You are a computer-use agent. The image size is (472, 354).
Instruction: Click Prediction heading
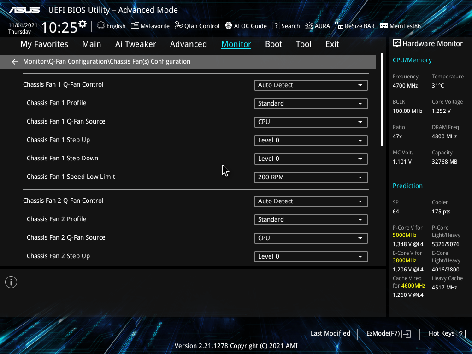[x=407, y=186]
